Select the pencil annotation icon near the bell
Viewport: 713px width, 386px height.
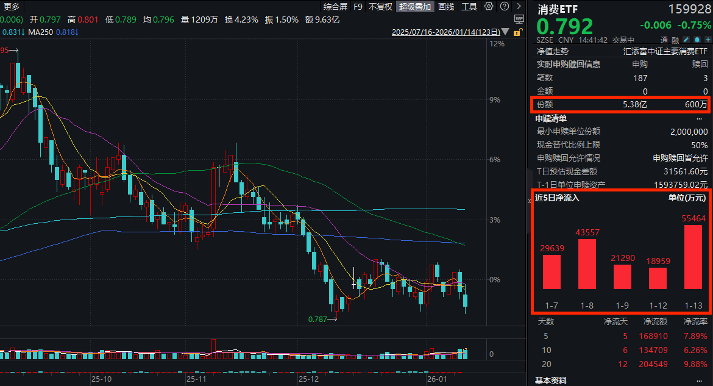pyautogui.click(x=686, y=40)
